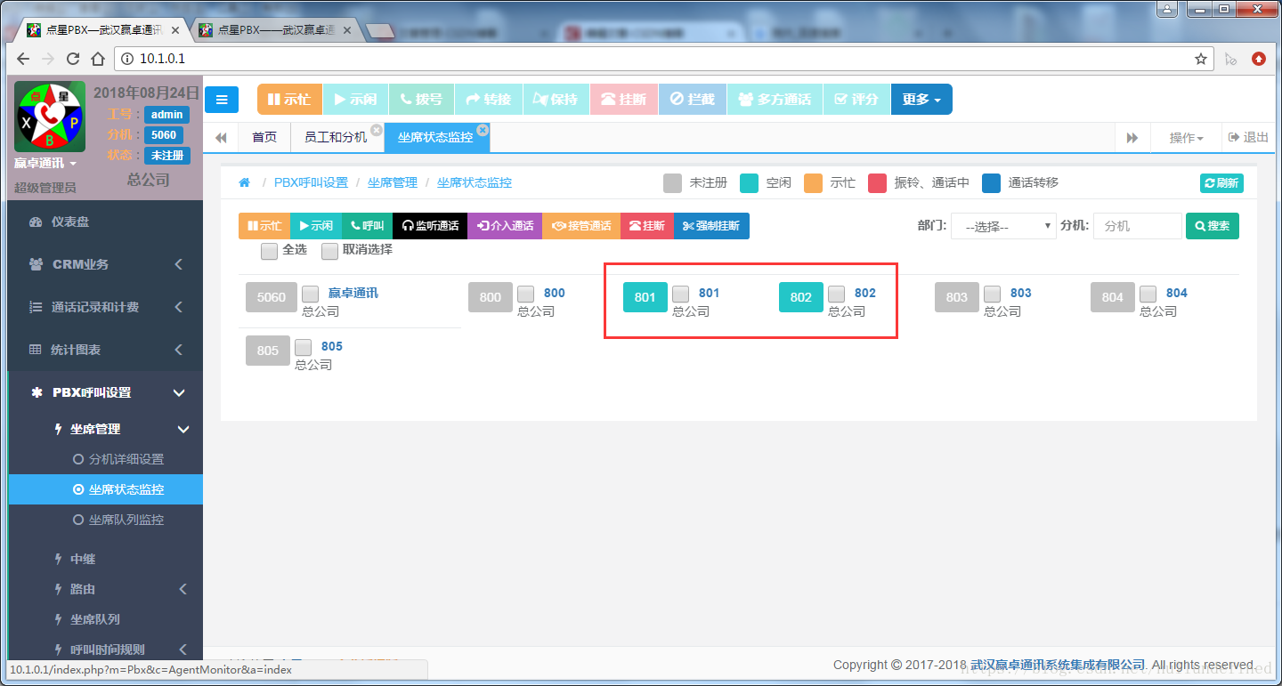Check the checkbox for extension 800
1282x686 pixels.
(525, 294)
